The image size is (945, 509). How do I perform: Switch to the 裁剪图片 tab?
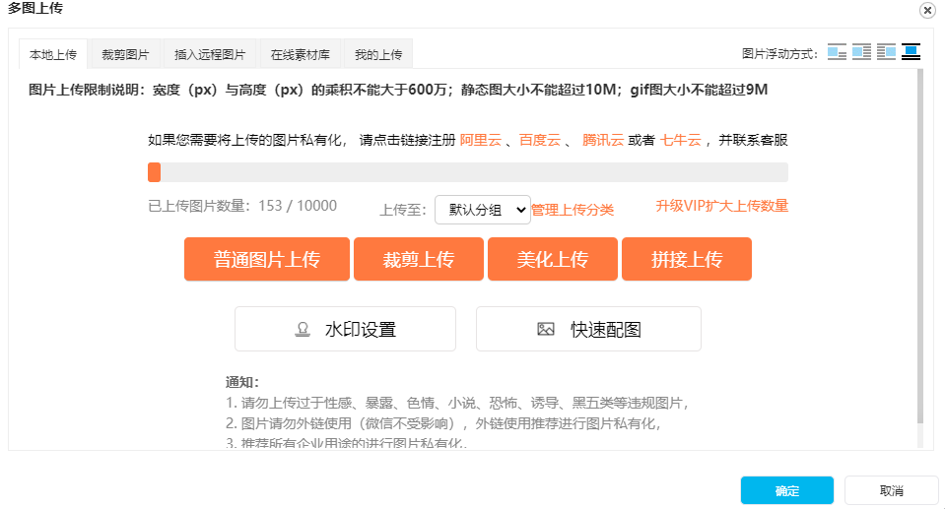[125, 54]
